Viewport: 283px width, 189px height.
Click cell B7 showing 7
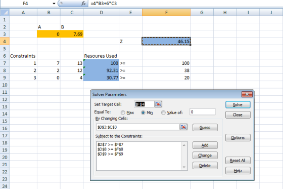point(49,63)
